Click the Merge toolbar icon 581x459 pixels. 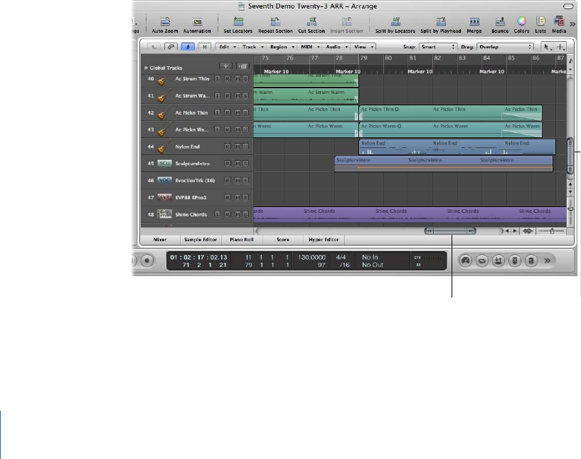(474, 21)
